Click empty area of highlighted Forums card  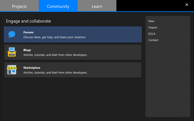[116, 34]
